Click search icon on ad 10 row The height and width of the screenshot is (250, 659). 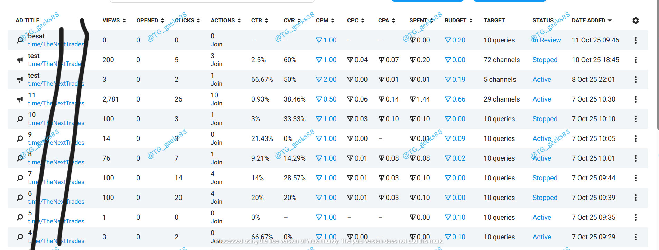(x=20, y=119)
